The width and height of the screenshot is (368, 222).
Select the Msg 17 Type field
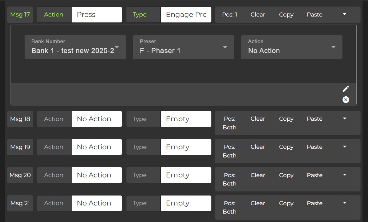(x=186, y=15)
